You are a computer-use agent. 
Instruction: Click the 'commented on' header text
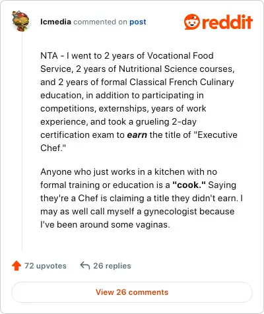click(100, 22)
